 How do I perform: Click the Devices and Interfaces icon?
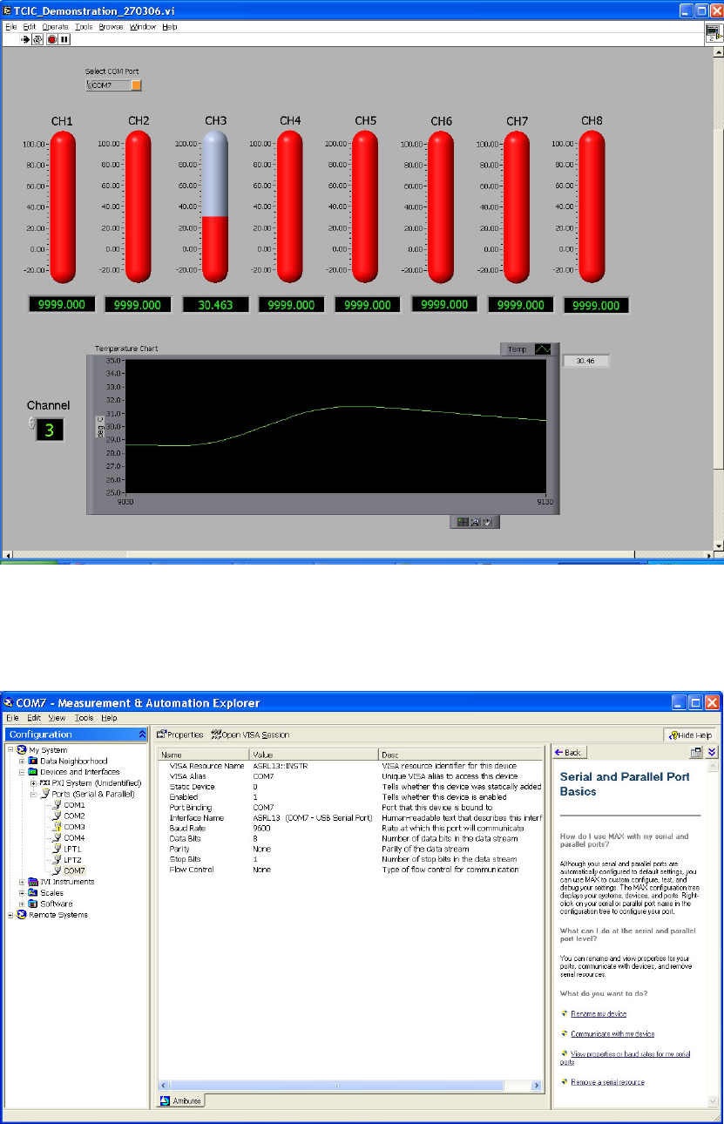coord(33,772)
